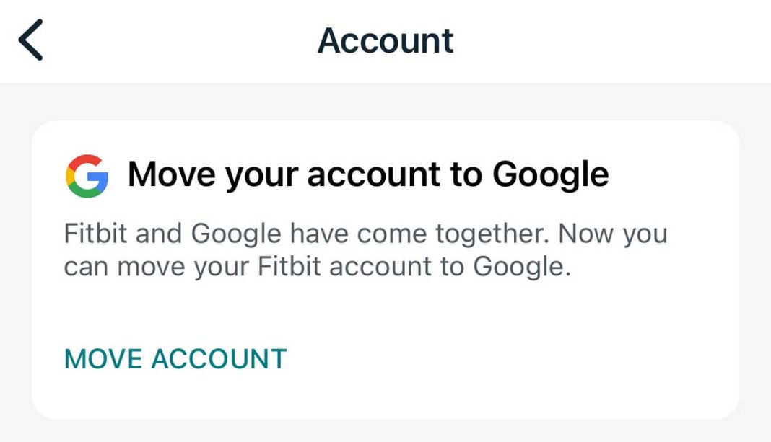
Task: Begin account transfer with MOVE ACCOUNT
Action: tap(175, 358)
